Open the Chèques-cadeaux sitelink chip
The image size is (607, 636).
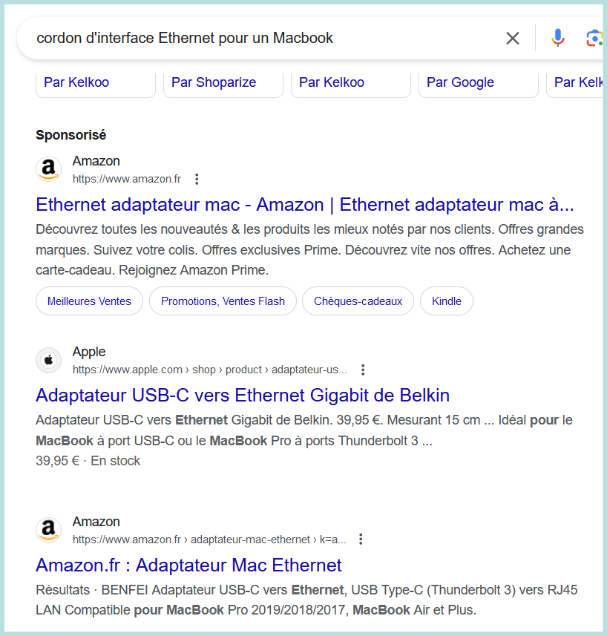click(358, 301)
